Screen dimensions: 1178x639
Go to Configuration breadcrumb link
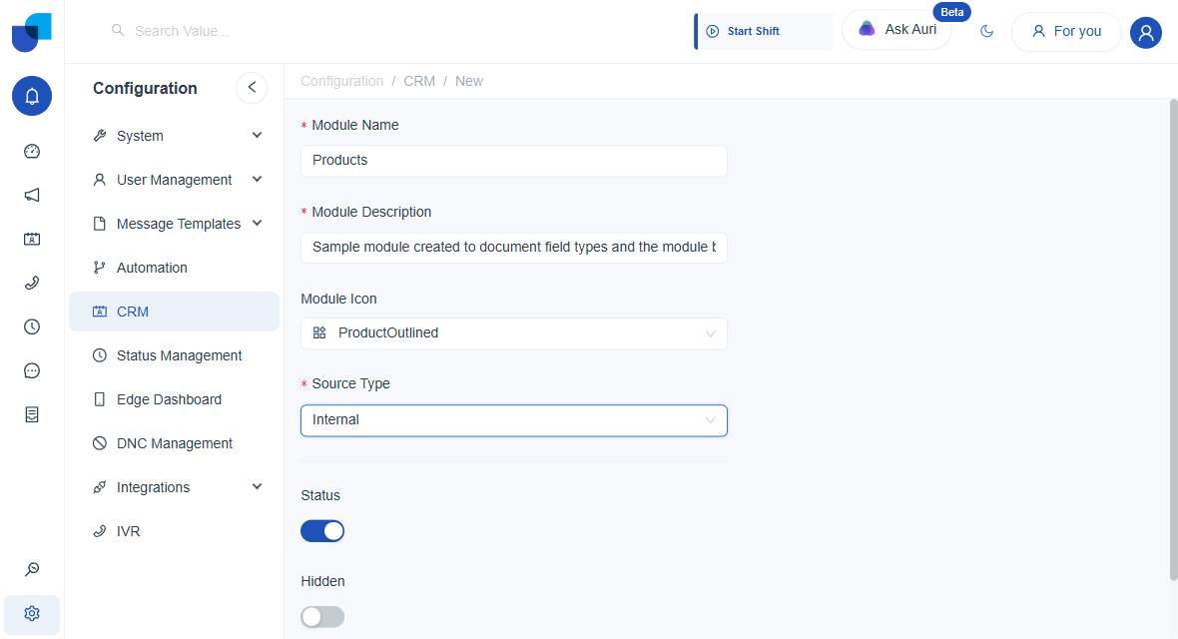pyautogui.click(x=341, y=81)
